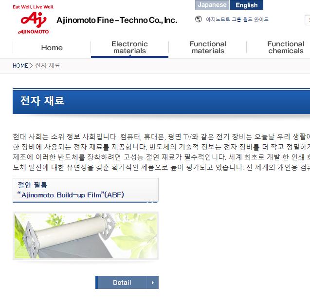Click the ABF film roll product image
310x308 pixels.
[86, 235]
